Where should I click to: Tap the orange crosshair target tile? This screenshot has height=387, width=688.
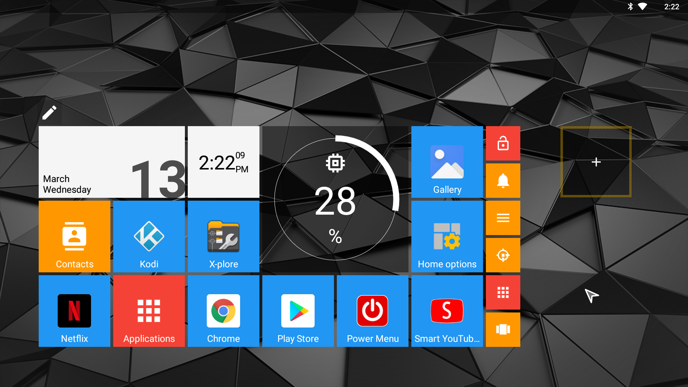tap(503, 255)
